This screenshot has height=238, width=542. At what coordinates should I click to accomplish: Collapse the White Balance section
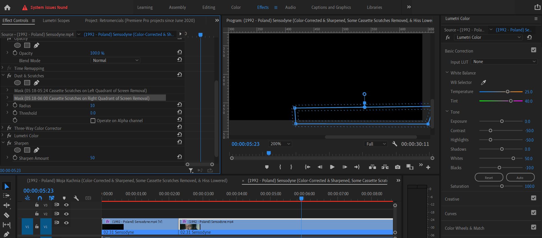coord(447,73)
